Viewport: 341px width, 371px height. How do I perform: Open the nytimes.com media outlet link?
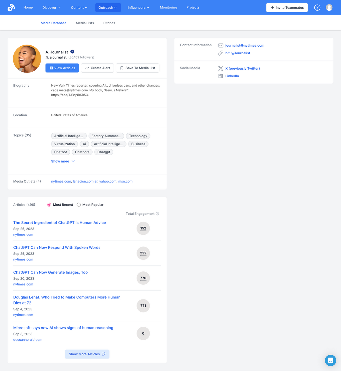coord(61,182)
